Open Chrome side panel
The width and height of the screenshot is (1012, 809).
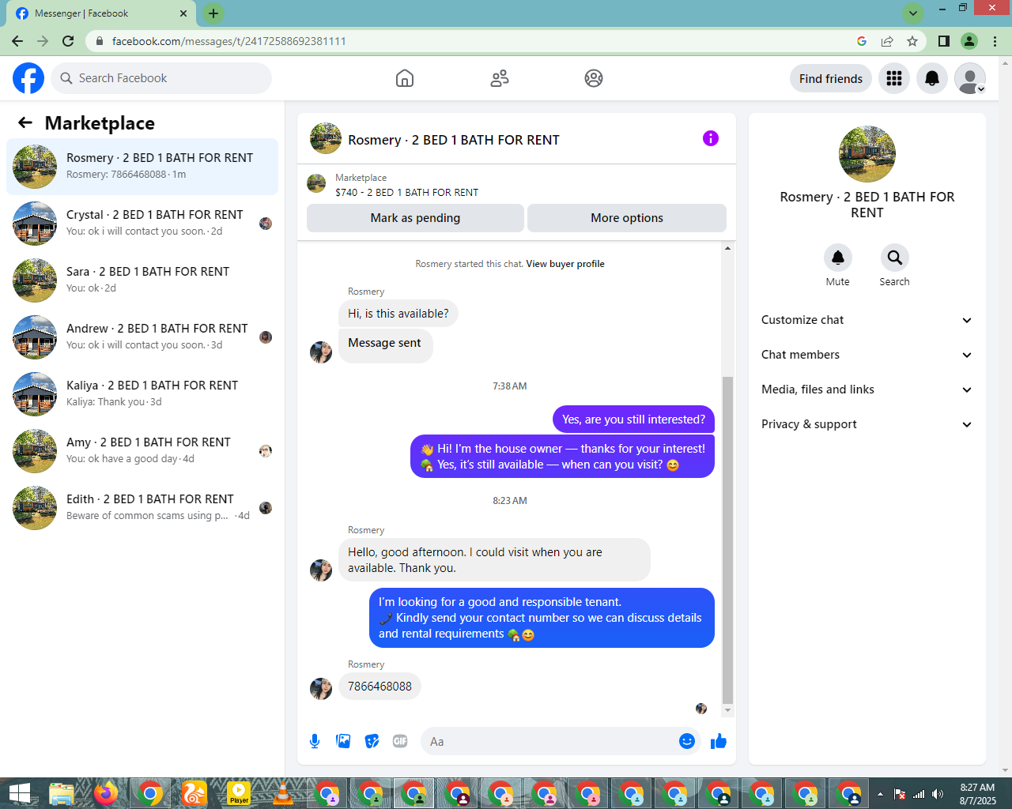(944, 41)
